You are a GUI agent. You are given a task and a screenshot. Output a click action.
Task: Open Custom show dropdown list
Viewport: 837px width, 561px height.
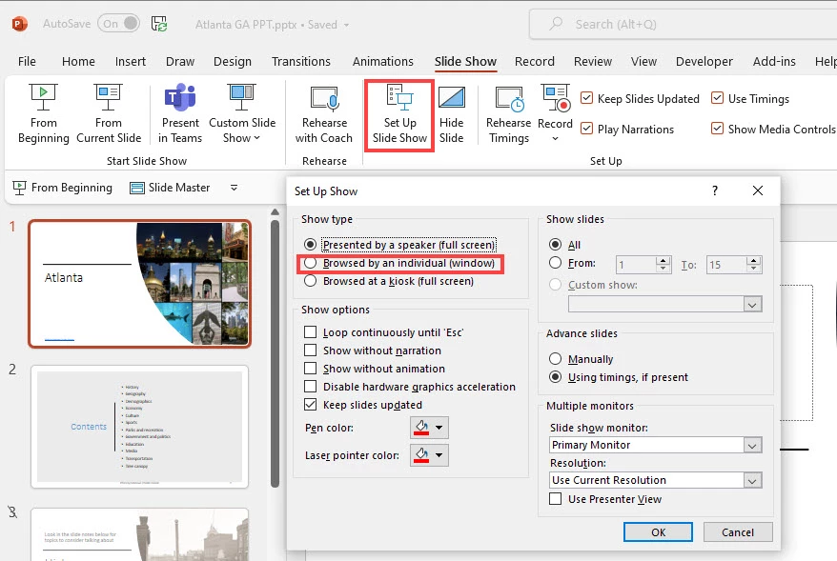coord(752,305)
